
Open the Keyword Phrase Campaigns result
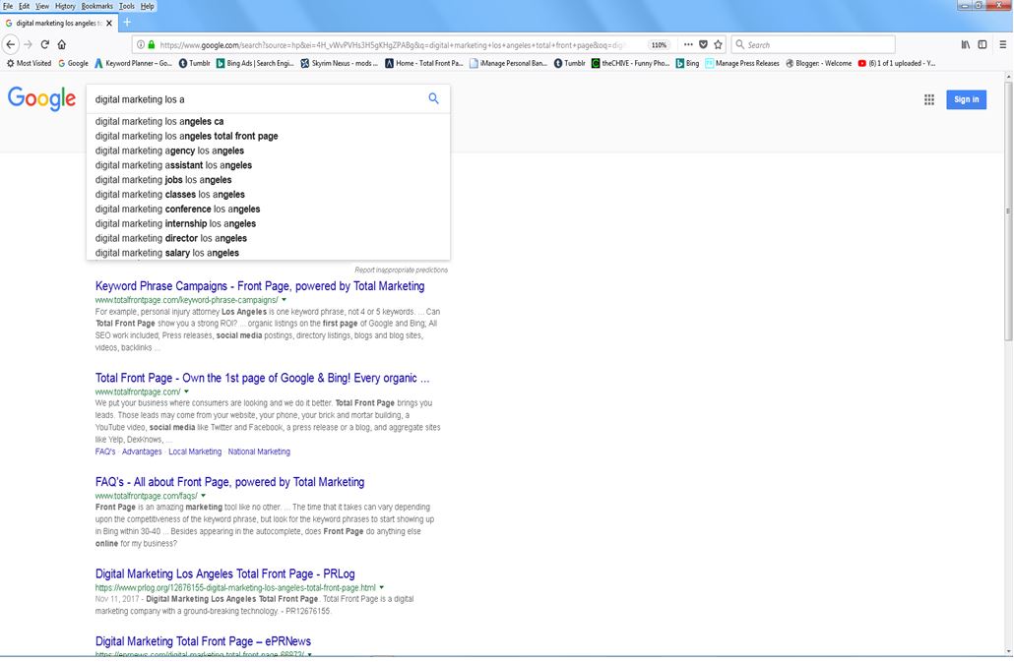pos(260,286)
